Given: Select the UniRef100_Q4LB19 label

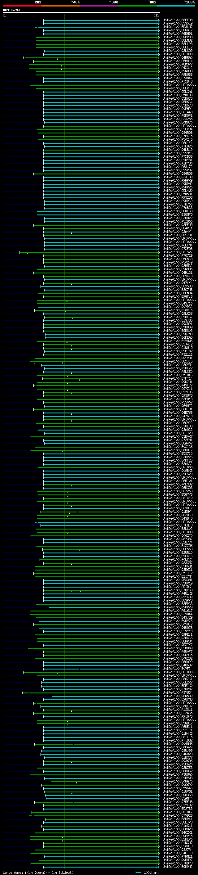Looking at the screenshot, I should (x=177, y=150).
